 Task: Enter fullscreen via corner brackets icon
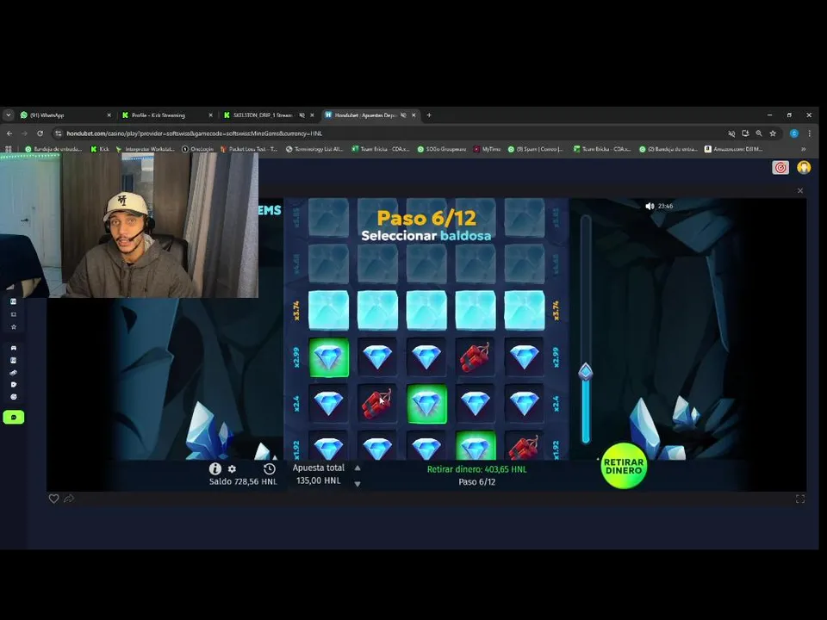coord(800,499)
